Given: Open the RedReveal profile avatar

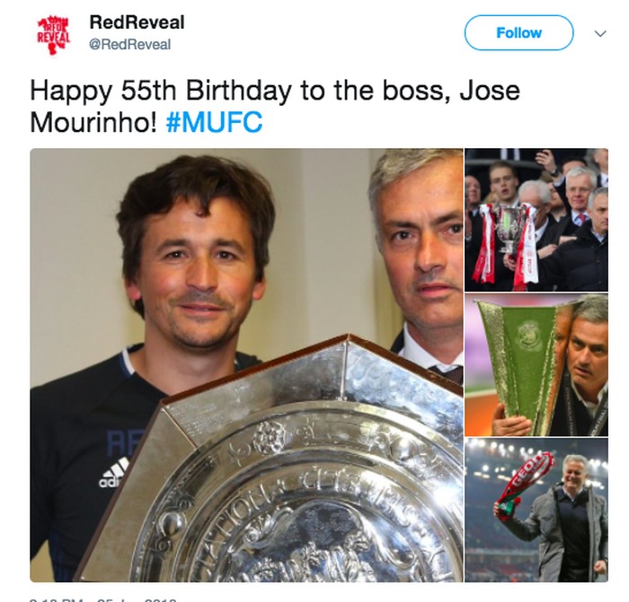Looking at the screenshot, I should [x=54, y=35].
